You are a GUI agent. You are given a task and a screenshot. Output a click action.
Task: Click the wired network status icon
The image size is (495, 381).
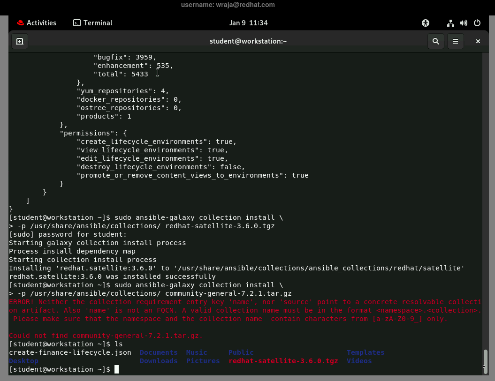(450, 23)
